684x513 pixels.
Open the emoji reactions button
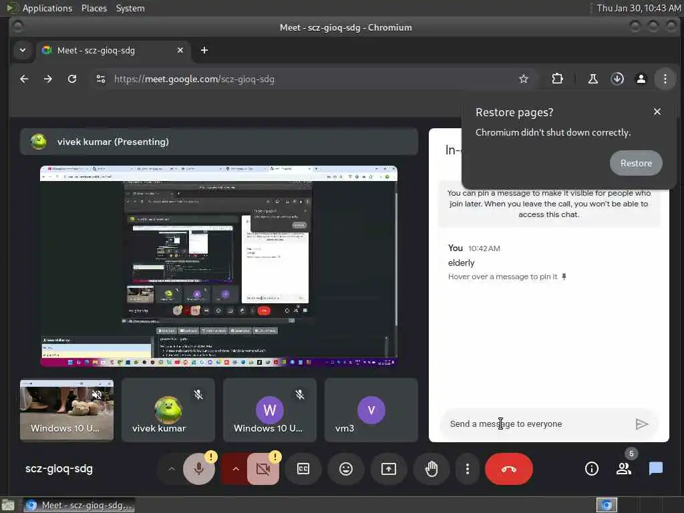coord(346,469)
